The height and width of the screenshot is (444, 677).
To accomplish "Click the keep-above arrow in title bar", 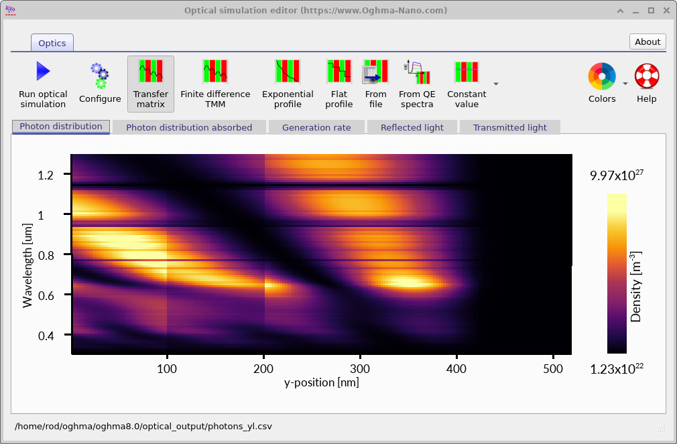I will coord(621,11).
